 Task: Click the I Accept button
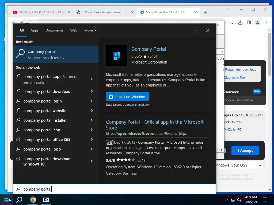click(x=245, y=151)
